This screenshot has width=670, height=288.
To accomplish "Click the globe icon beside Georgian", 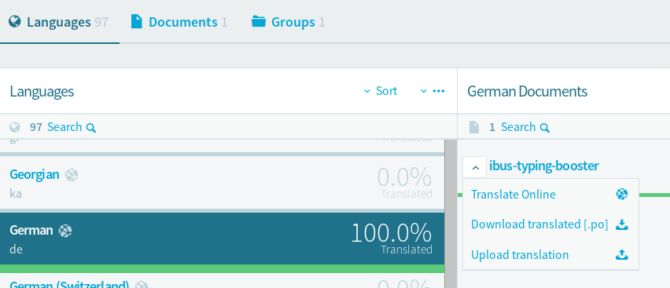I will (x=72, y=175).
